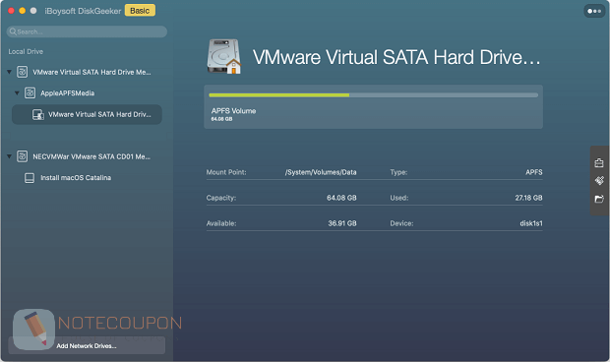Click the Capacity: label

(221, 198)
